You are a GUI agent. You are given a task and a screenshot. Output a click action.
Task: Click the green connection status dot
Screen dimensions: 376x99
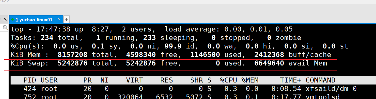click(13, 19)
